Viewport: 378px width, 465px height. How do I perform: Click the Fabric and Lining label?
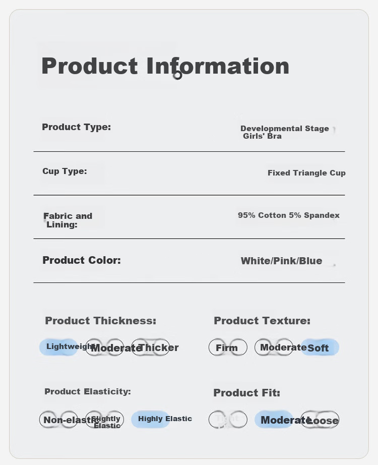68,220
